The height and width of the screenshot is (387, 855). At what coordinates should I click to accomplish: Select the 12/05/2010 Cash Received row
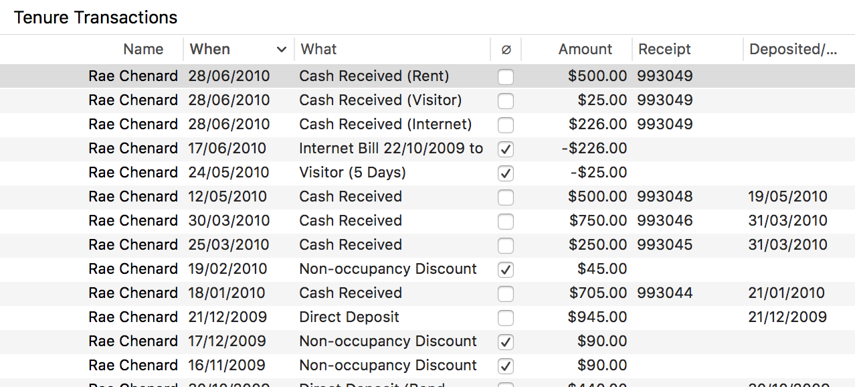coord(351,197)
